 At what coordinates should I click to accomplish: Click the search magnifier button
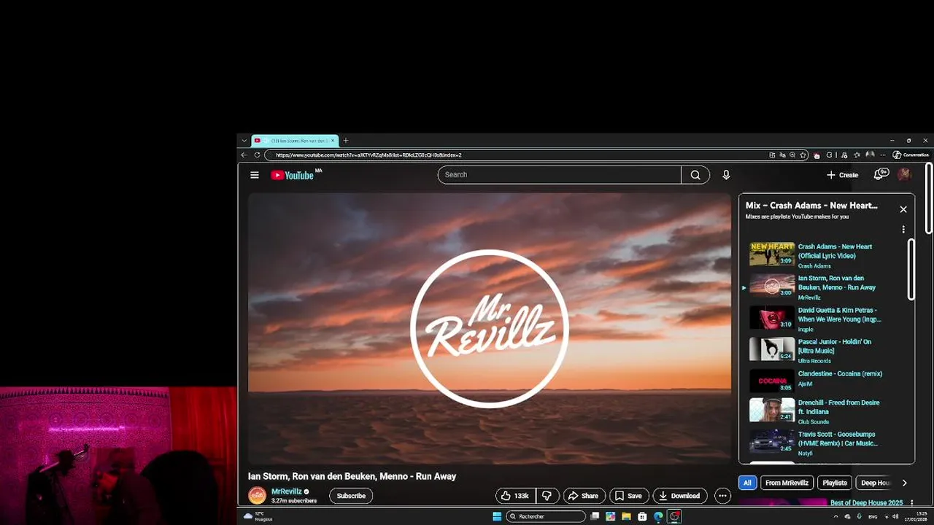(x=695, y=175)
